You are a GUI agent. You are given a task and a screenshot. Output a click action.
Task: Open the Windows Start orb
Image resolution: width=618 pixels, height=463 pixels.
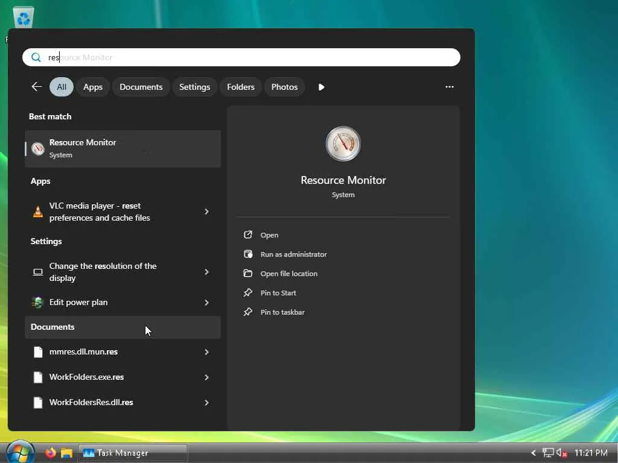pos(20,452)
